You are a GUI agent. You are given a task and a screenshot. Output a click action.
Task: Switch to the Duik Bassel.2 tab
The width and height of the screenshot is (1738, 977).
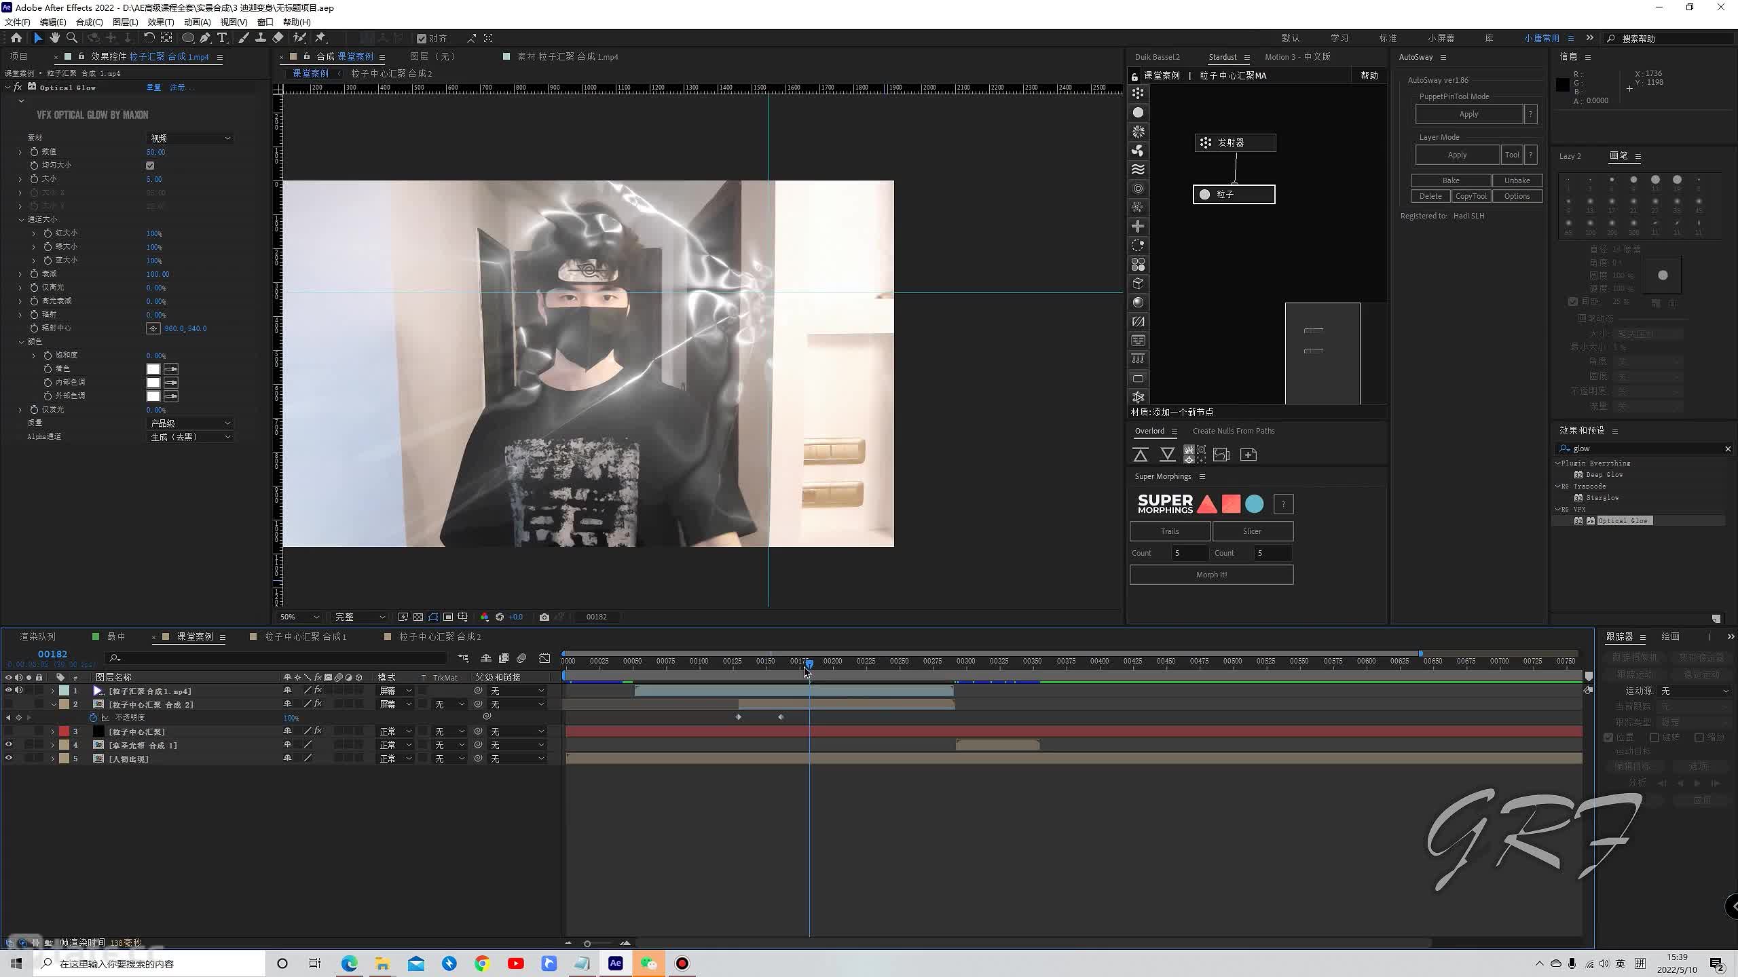click(x=1158, y=57)
